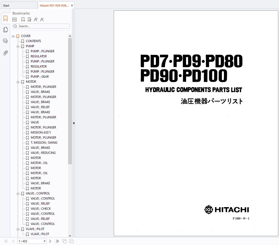Collapse the top-level VLAVE ; PILOT group
This screenshot has width=279, height=245.
click(18, 229)
